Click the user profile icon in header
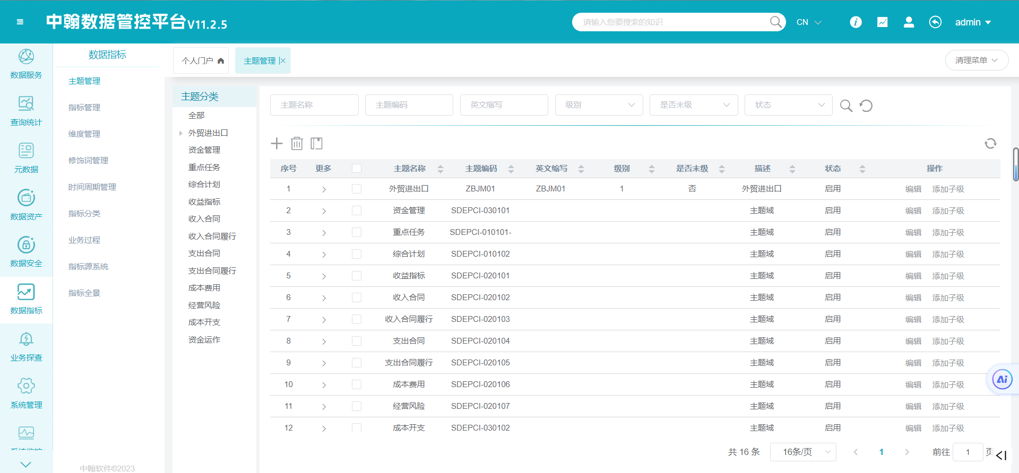 (909, 22)
